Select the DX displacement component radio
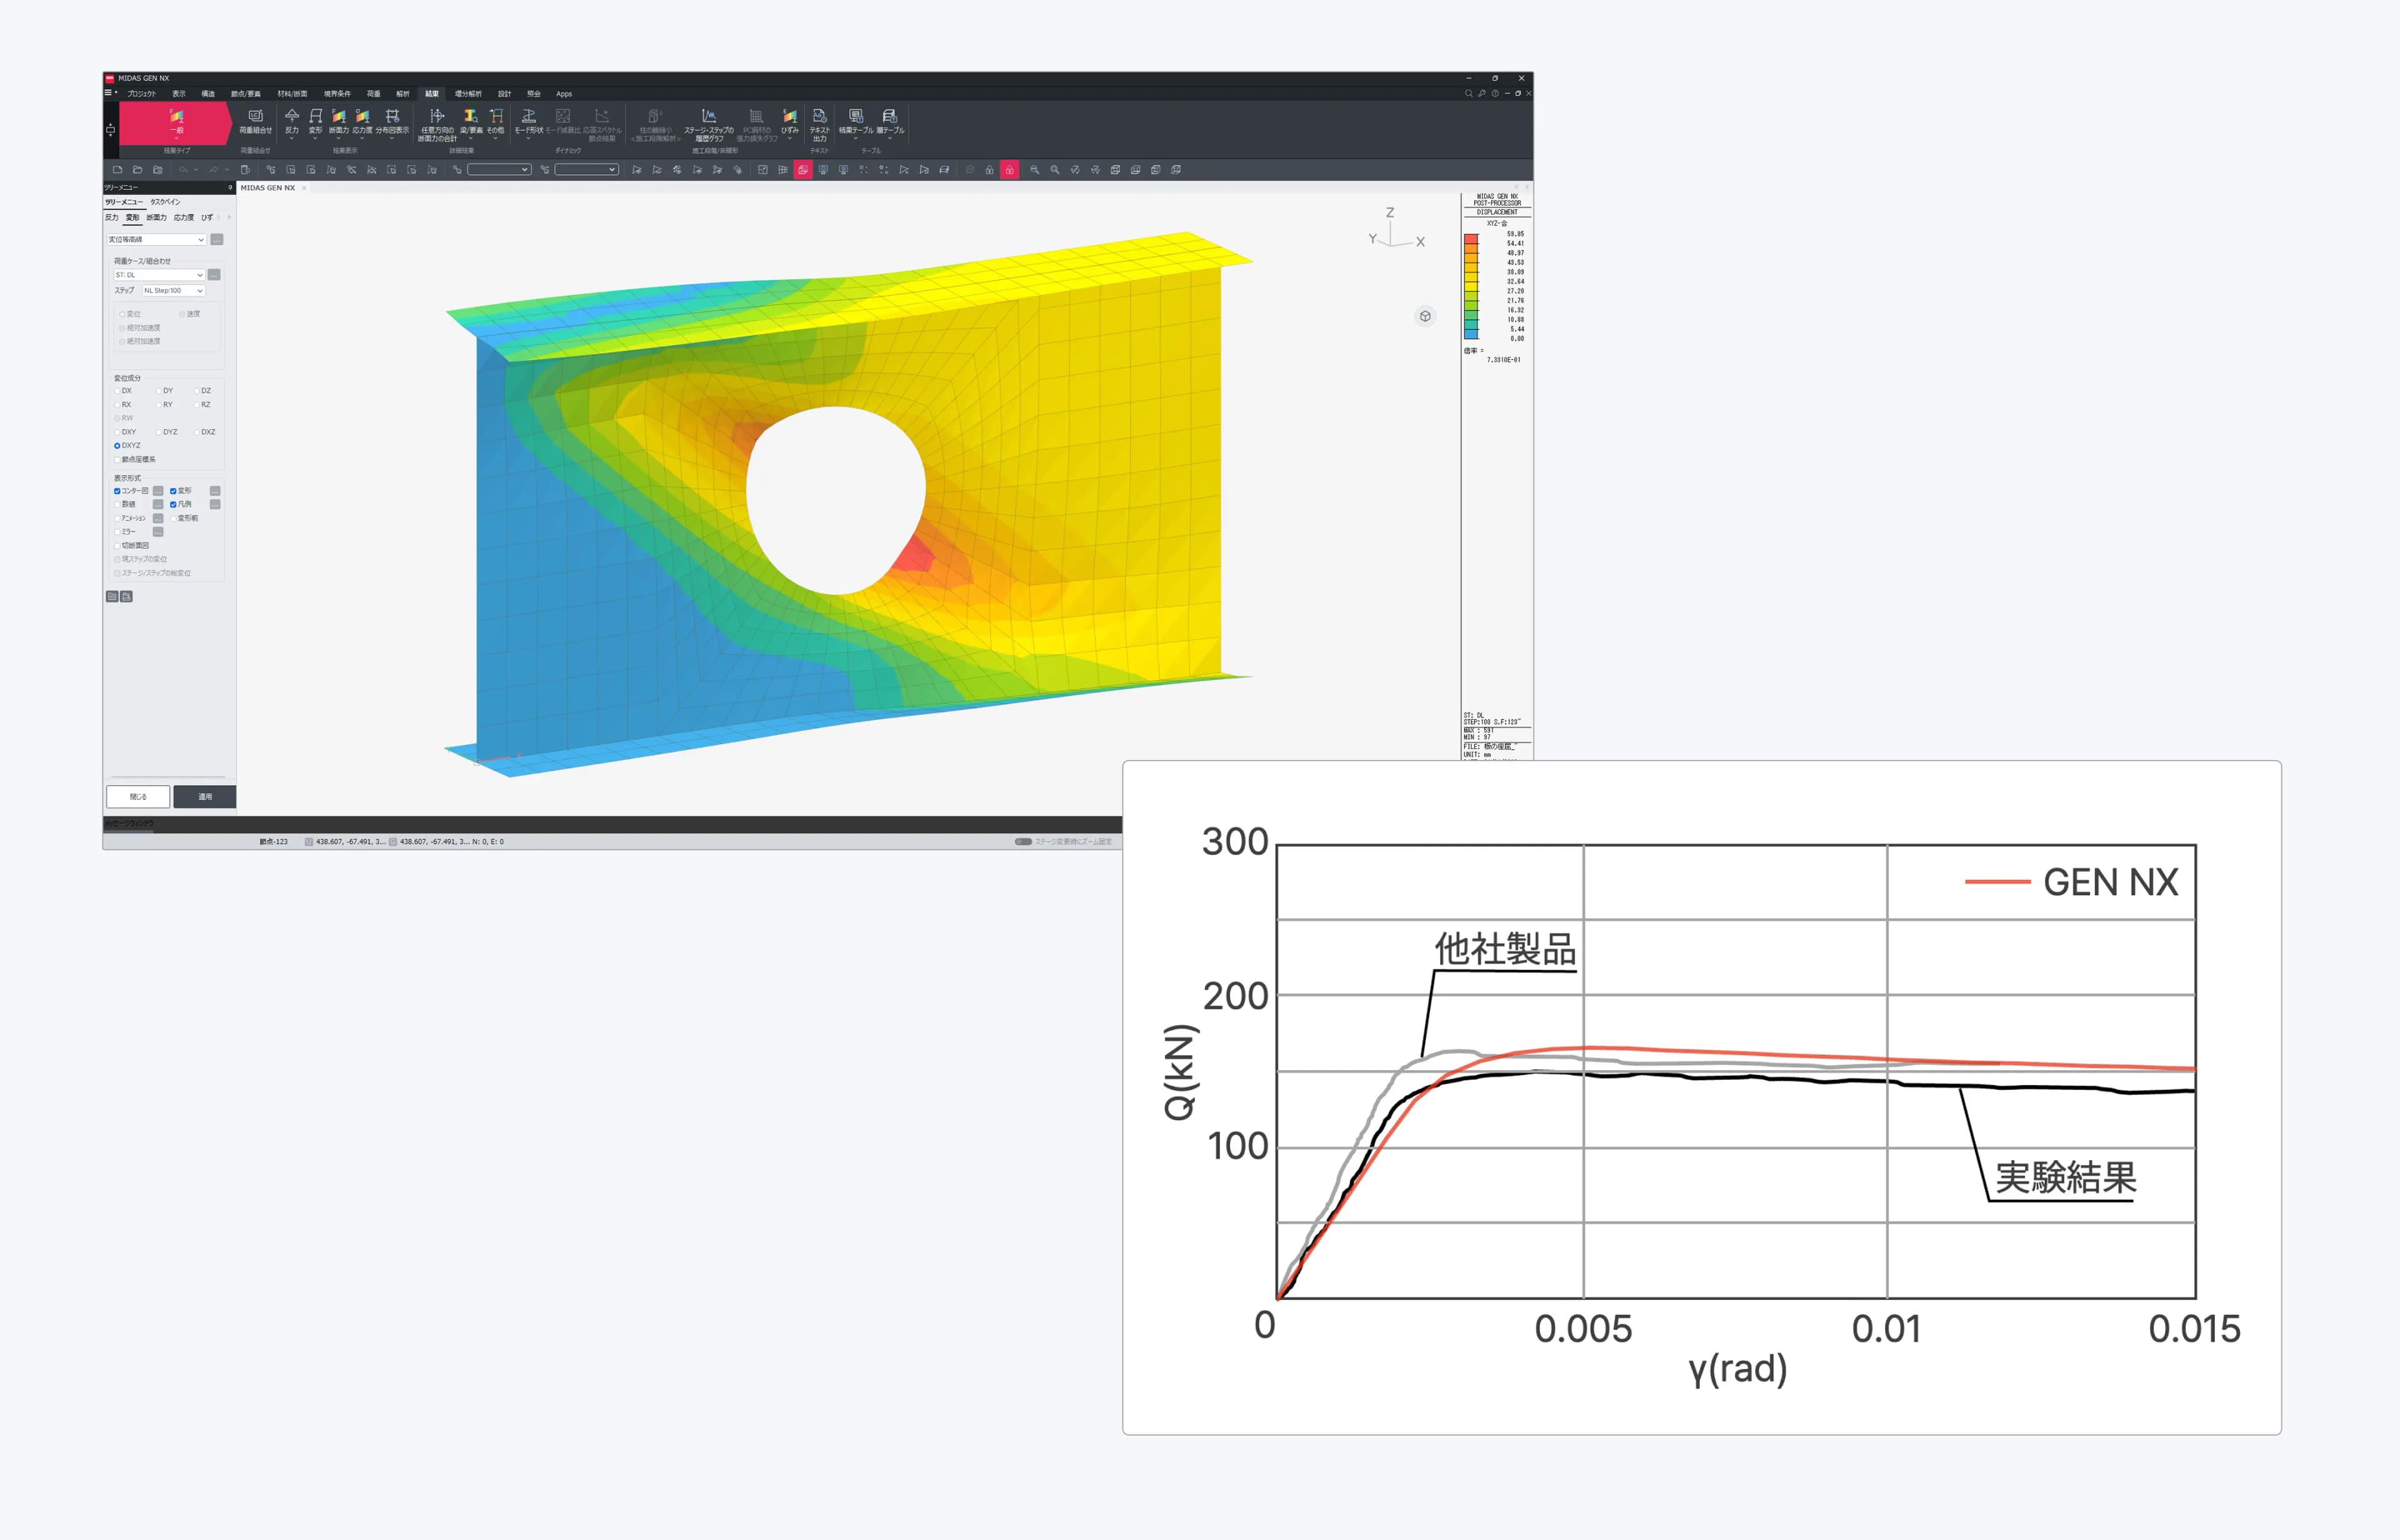 [x=118, y=391]
